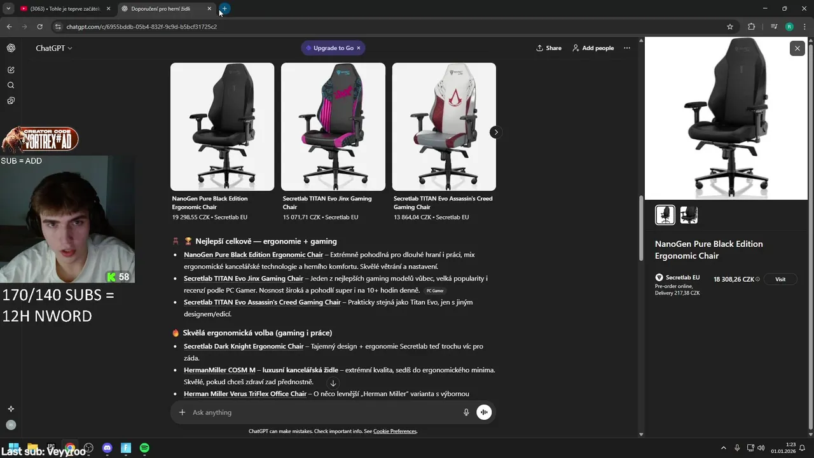Advance the product carousel with arrow

(x=495, y=132)
